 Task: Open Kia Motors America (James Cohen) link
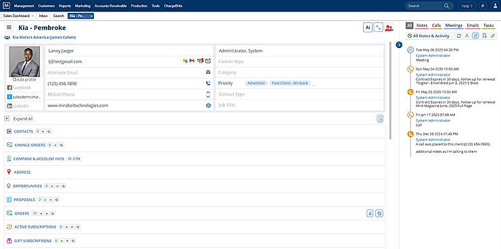click(44, 37)
